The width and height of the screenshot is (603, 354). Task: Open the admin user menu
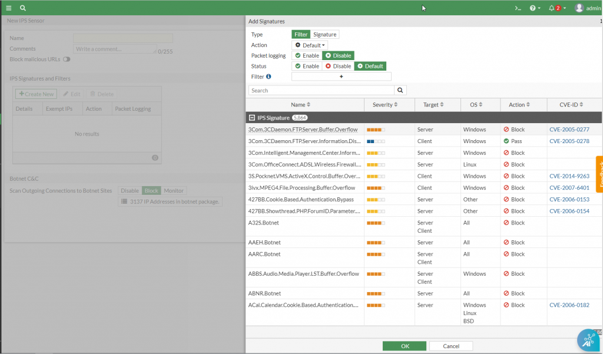[x=587, y=8]
